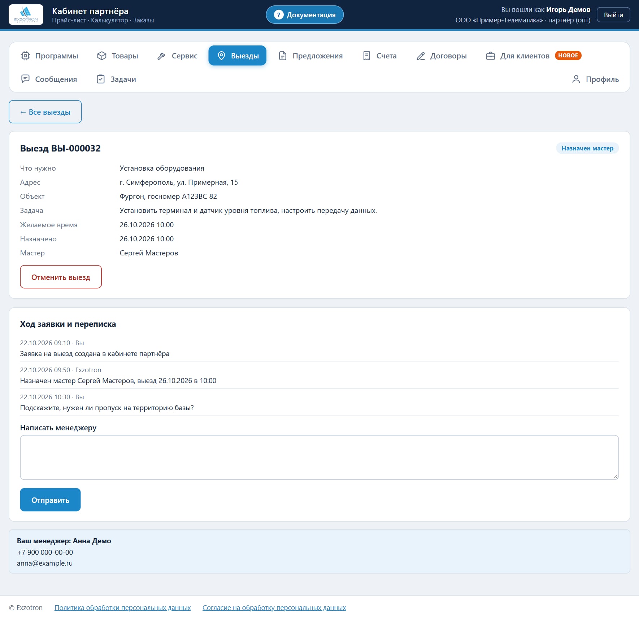Go back via Все выезды button

pos(45,112)
